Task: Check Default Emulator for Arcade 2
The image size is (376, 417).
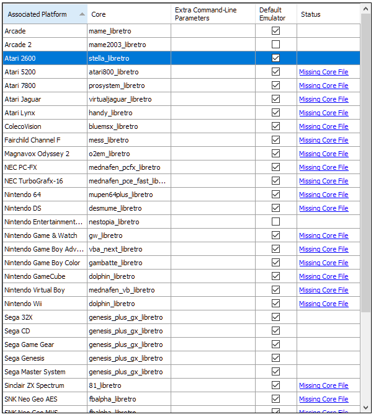Action: coord(275,45)
